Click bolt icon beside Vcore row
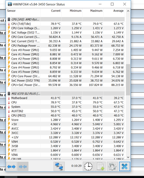 point(9,120)
